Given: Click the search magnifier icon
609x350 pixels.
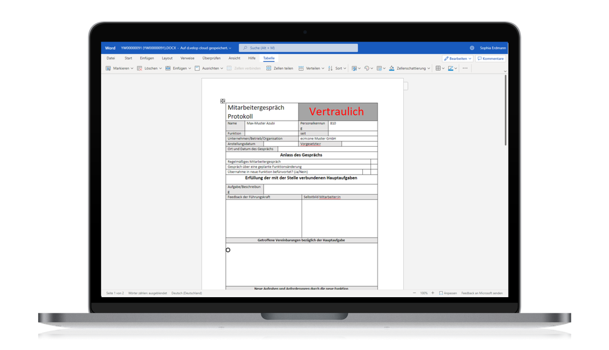Looking at the screenshot, I should pyautogui.click(x=245, y=48).
